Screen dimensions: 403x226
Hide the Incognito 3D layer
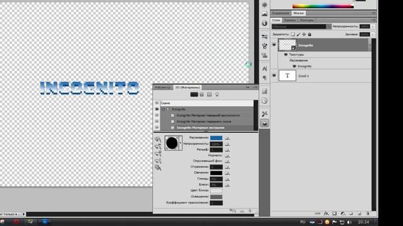coord(274,45)
